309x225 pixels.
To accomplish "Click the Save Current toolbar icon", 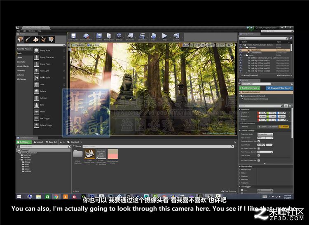I will tap(73, 37).
